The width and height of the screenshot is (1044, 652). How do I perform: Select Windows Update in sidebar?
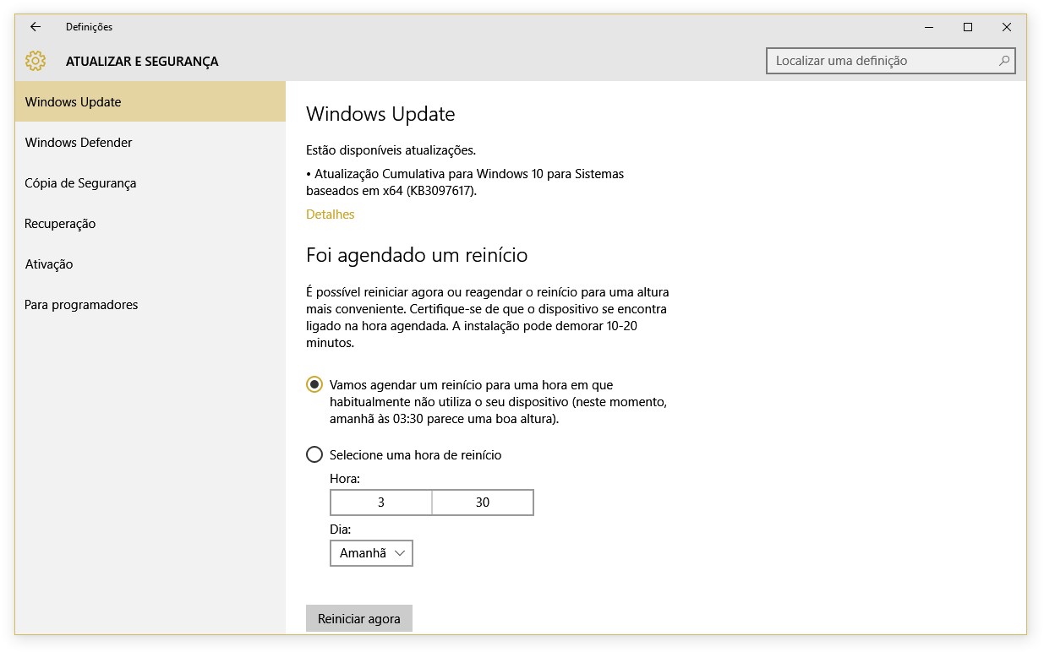coord(74,102)
